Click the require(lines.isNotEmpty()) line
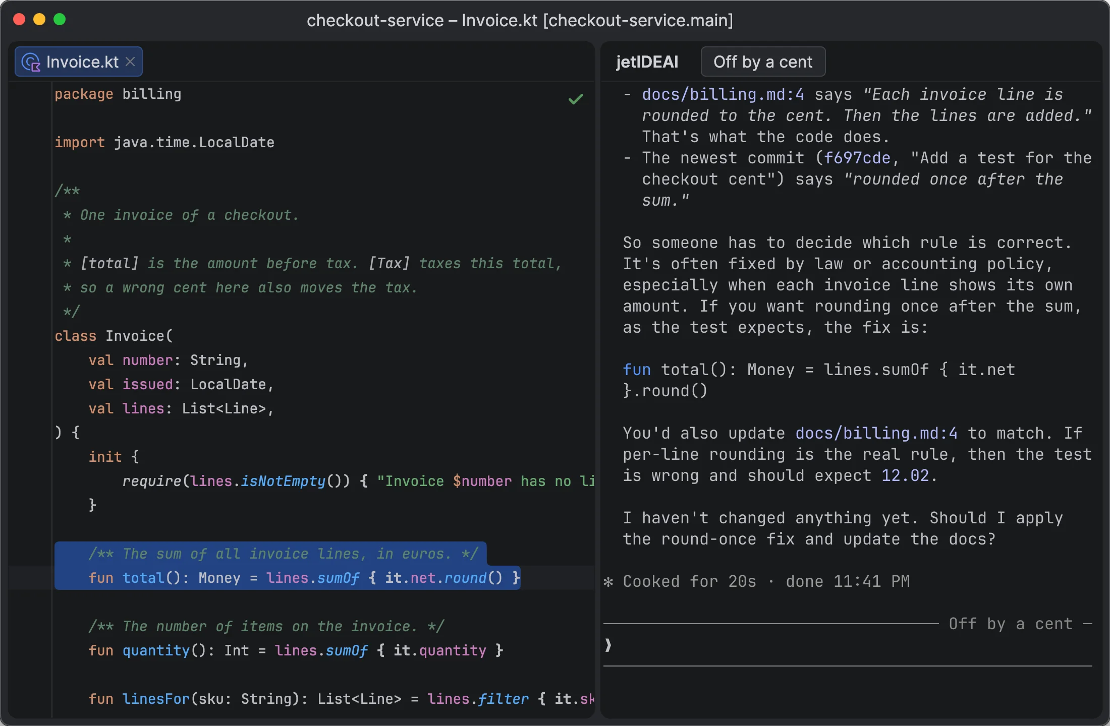The image size is (1110, 726). click(358, 481)
